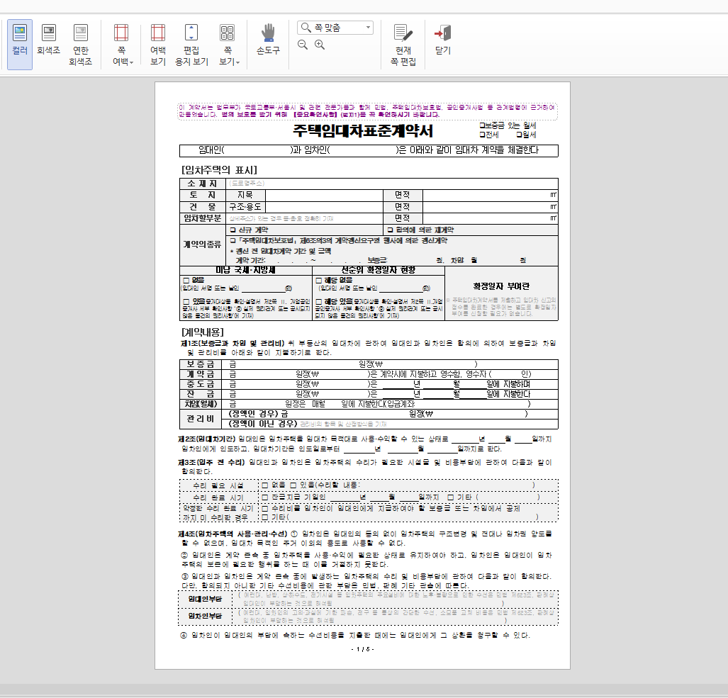The width and height of the screenshot is (728, 698).
Task: Click the 미납 국세·지방세 column header
Action: 245,270
